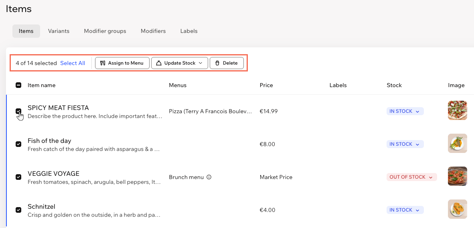Click the Image column header
Screen dimensions: 474x228
click(x=456, y=85)
